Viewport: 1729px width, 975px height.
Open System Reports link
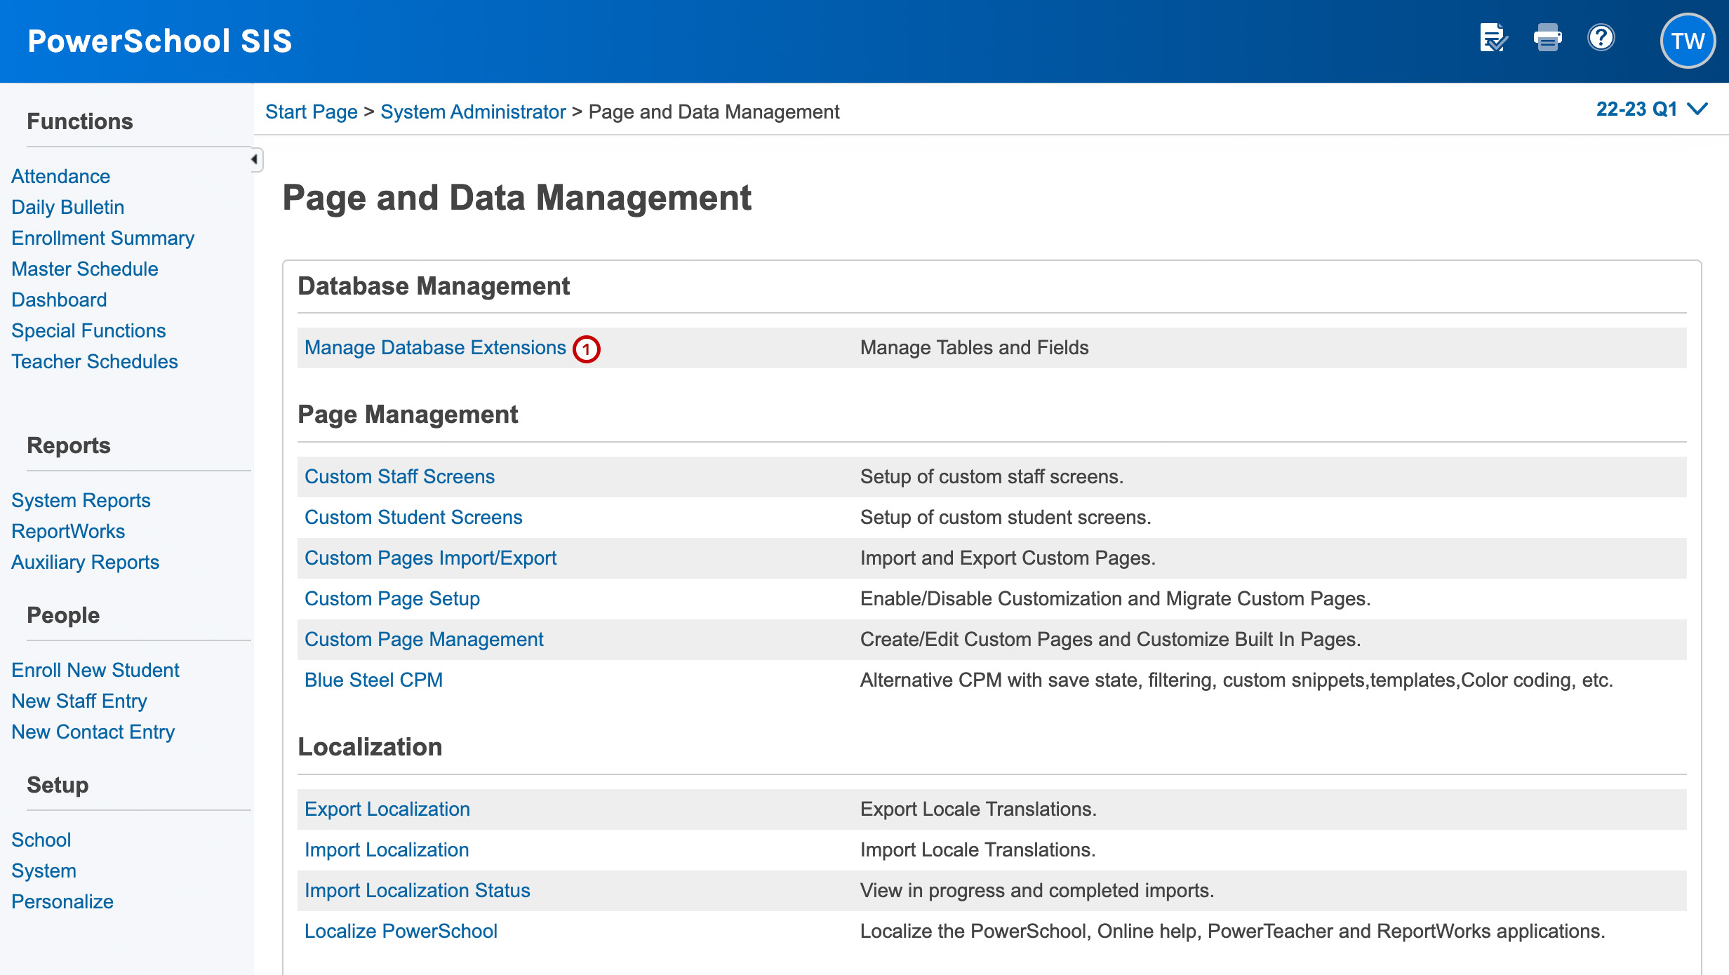(x=81, y=500)
